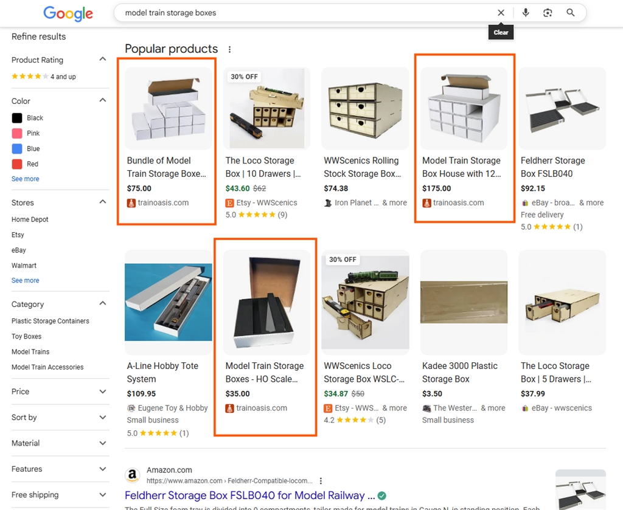Open Popular products three-dot menu
This screenshot has height=510, width=623.
[229, 49]
